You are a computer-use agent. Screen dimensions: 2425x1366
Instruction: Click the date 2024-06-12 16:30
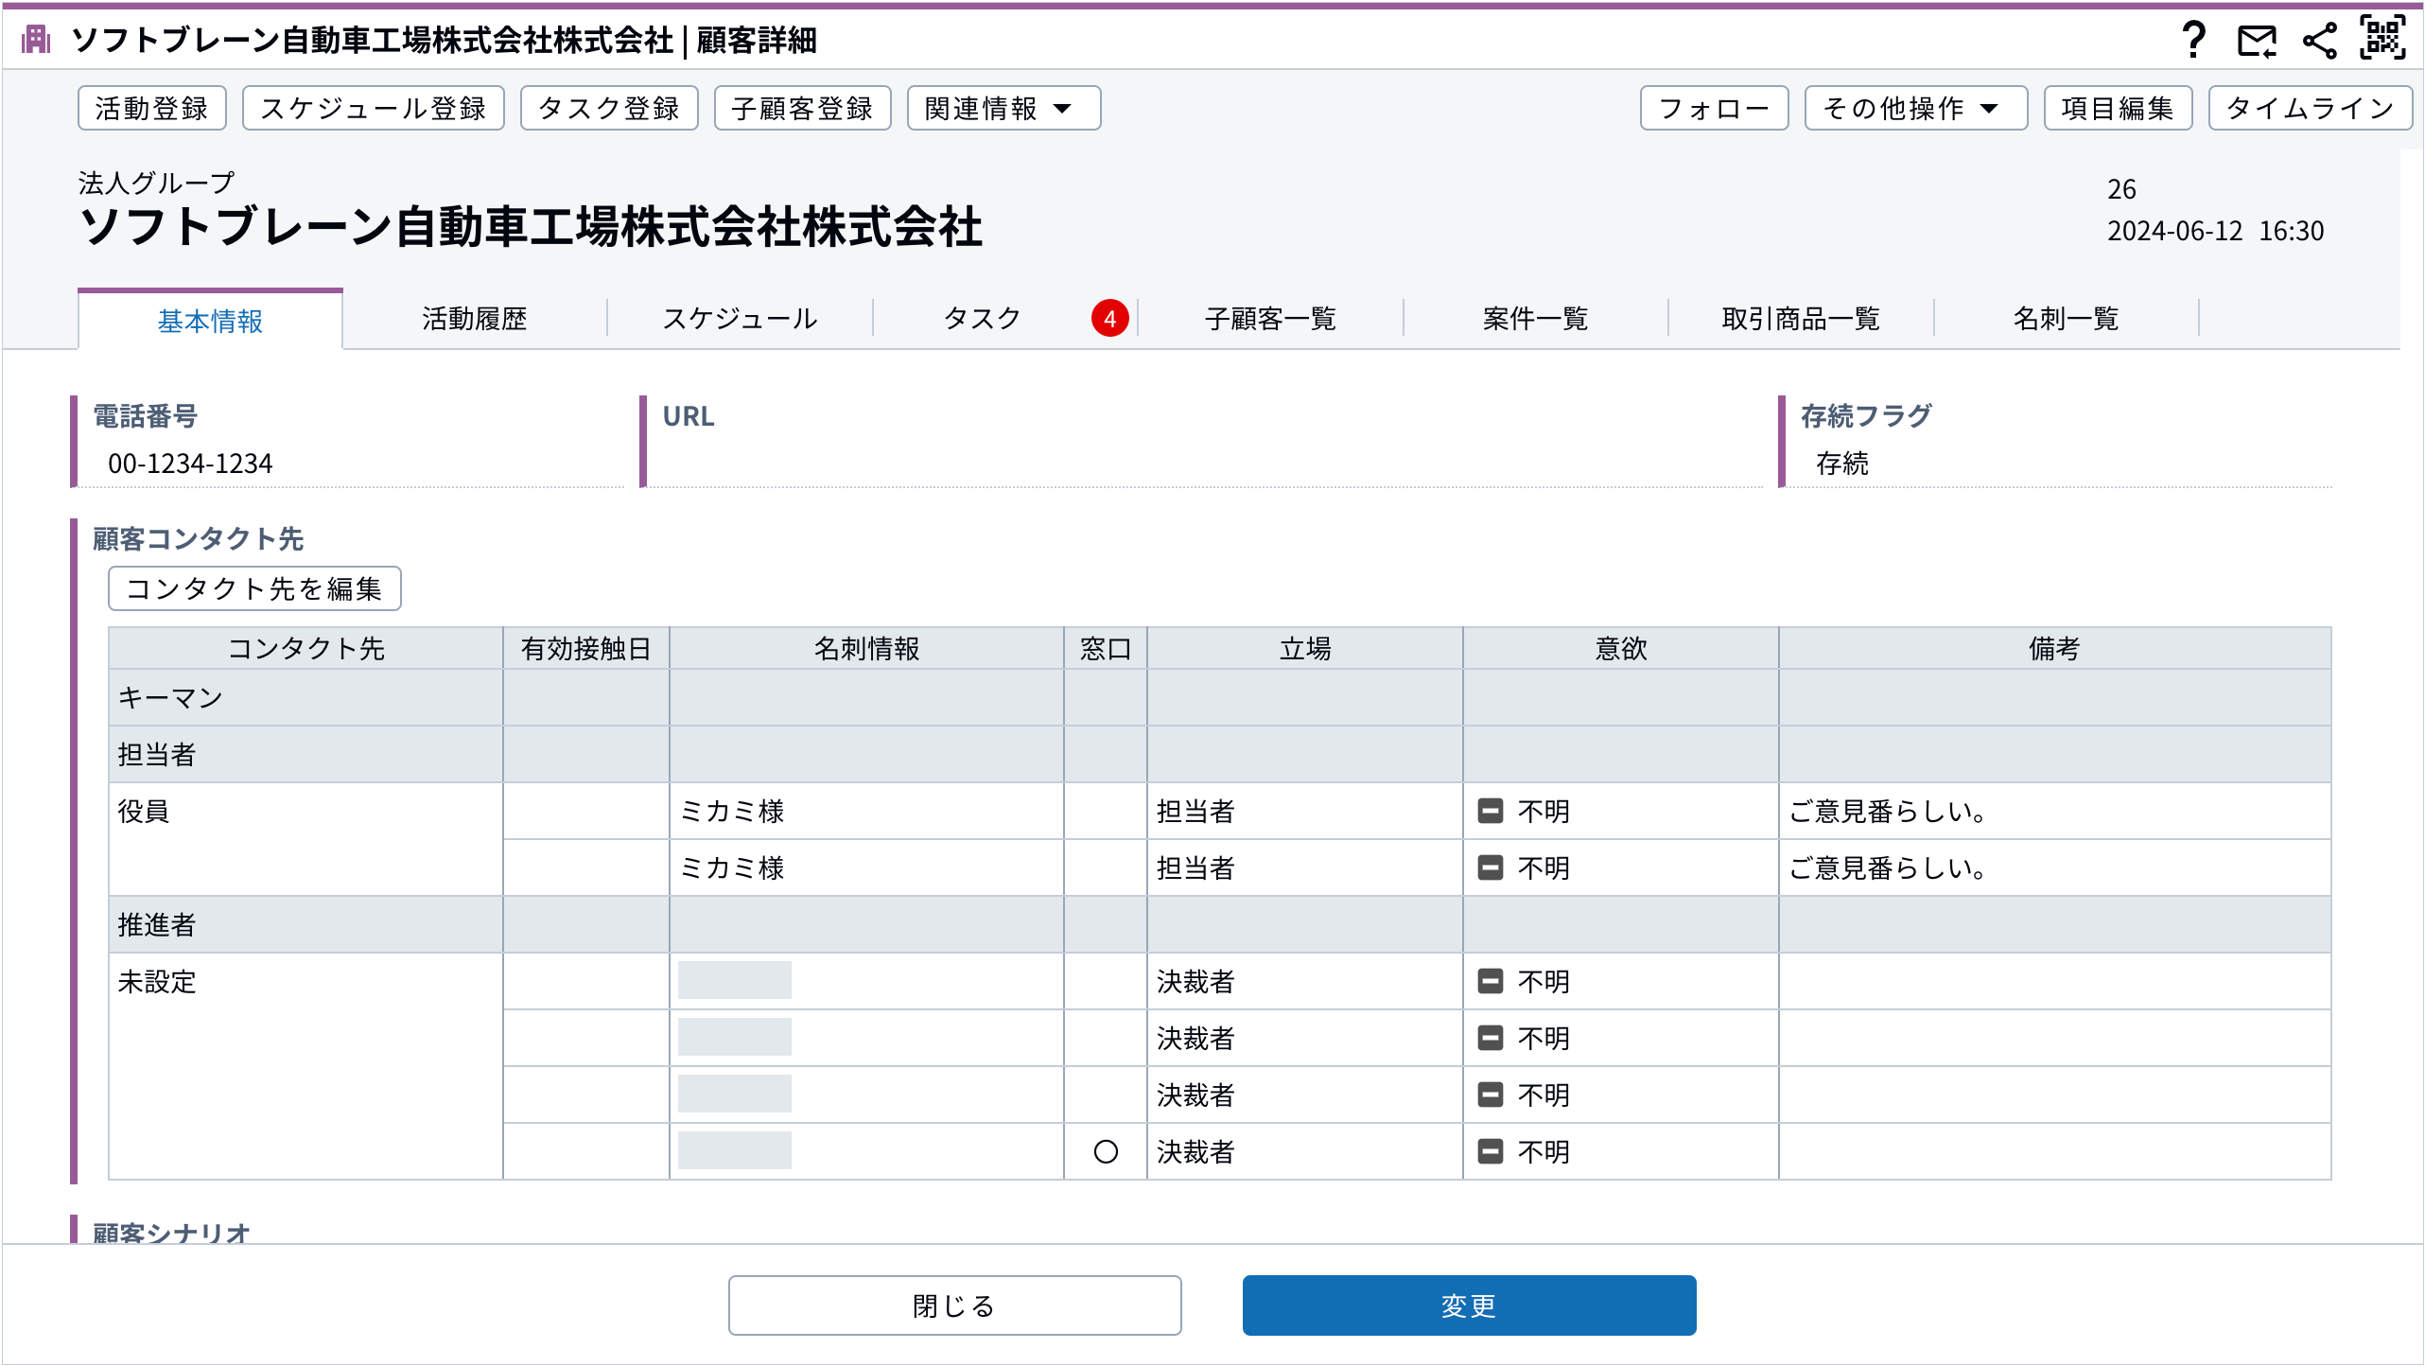point(2215,231)
